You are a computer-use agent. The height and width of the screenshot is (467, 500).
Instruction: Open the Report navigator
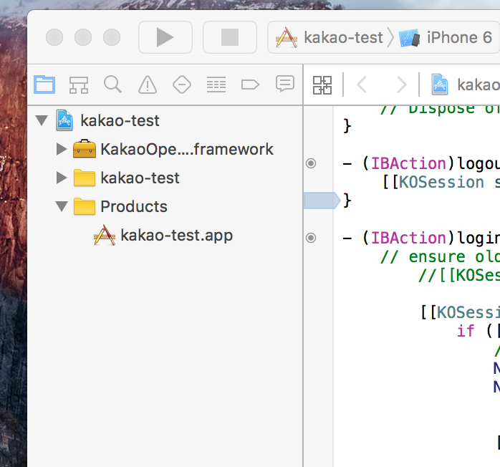285,84
